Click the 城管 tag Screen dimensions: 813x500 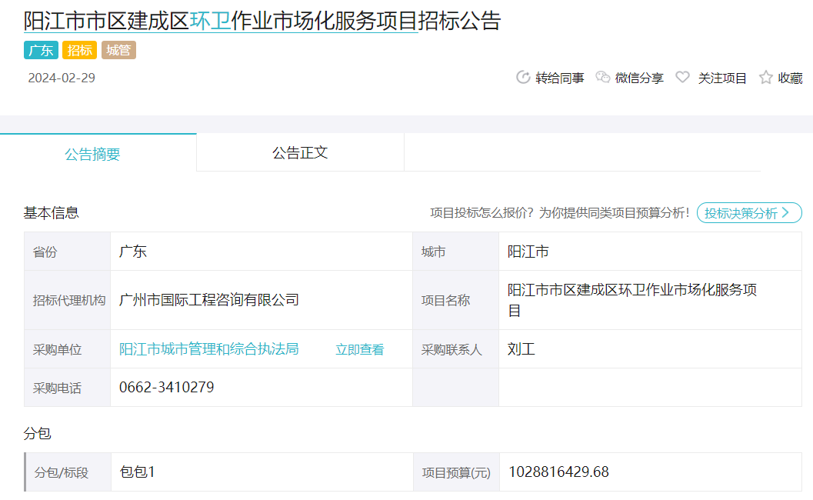118,50
